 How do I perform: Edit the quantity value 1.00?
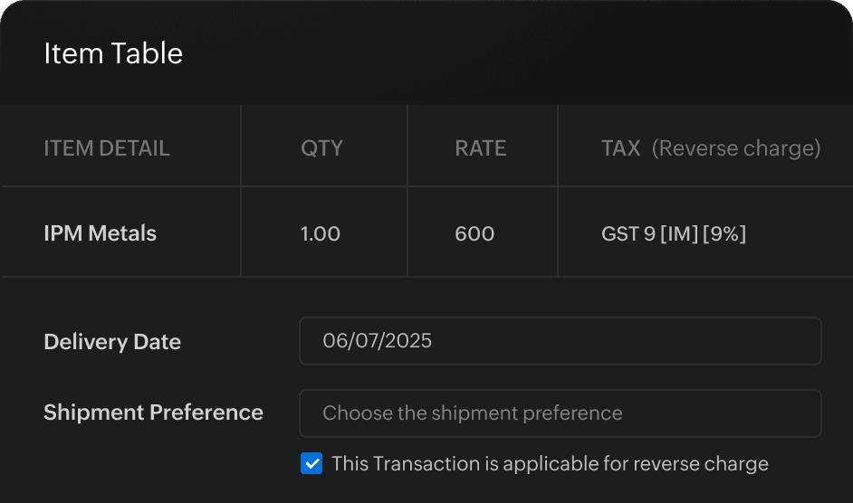click(321, 233)
